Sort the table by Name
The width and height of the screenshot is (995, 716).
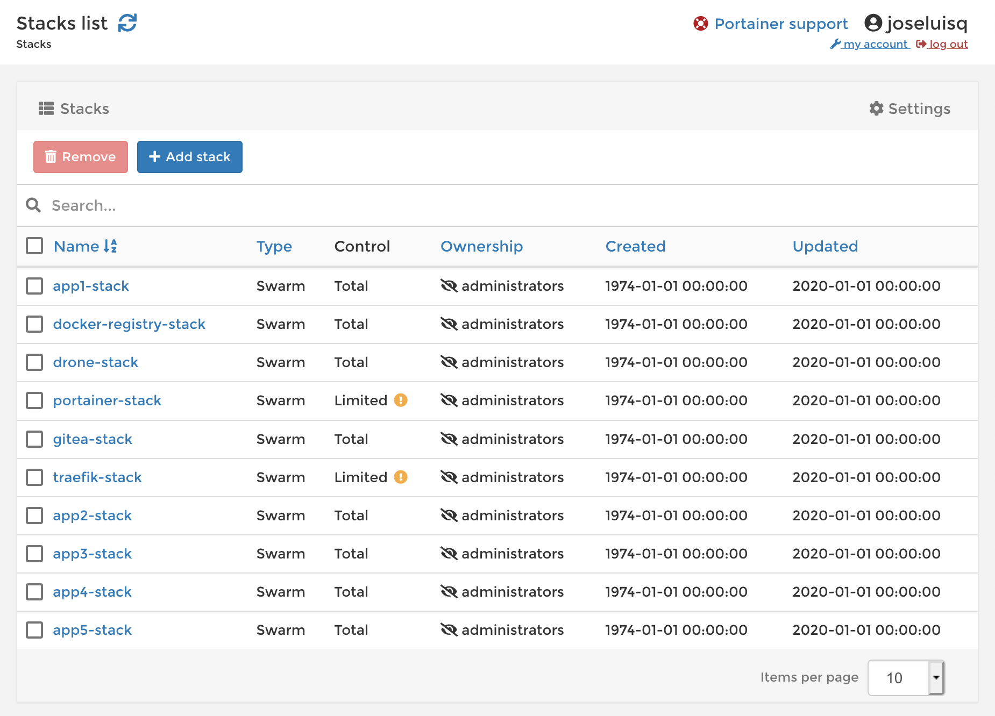pos(77,246)
